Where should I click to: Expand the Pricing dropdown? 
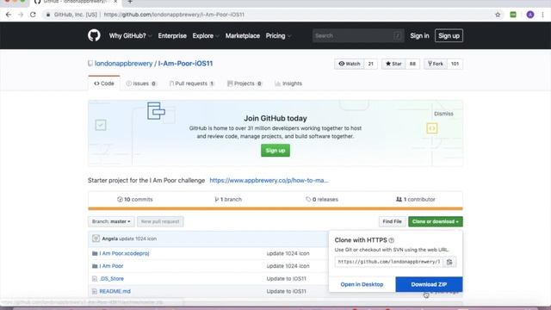click(x=278, y=36)
